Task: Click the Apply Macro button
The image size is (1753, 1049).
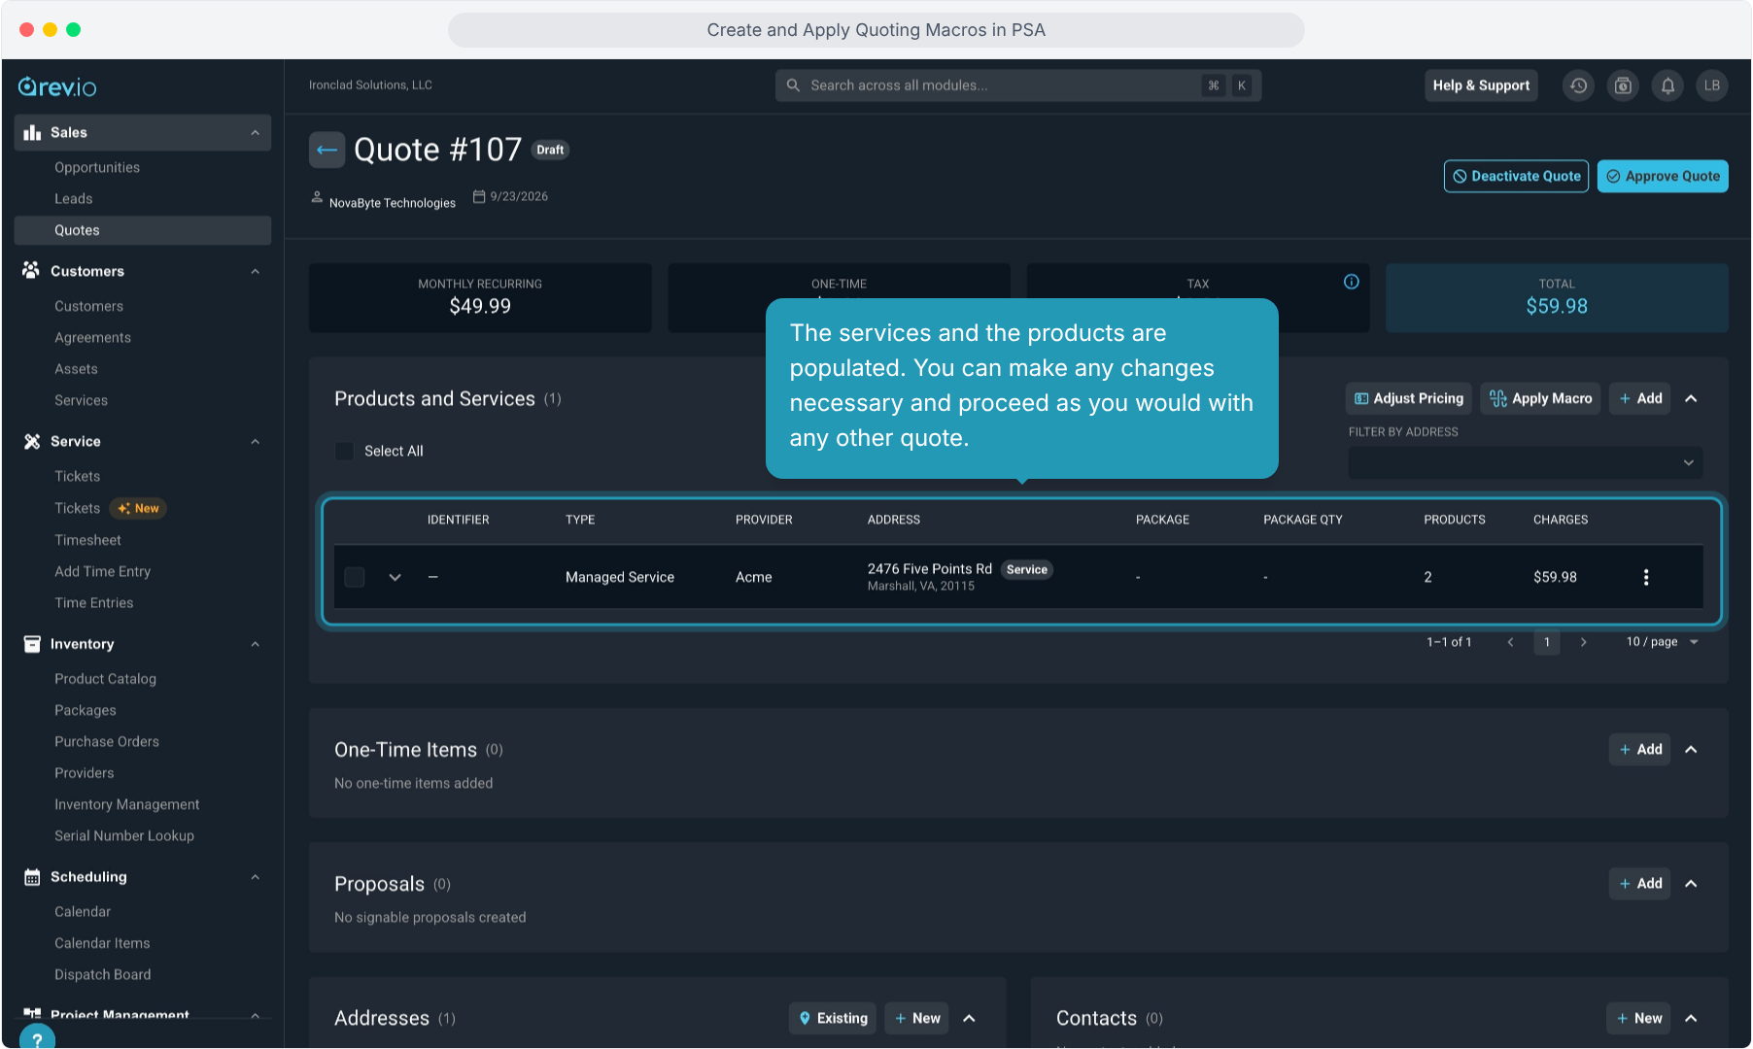Action: [1540, 398]
